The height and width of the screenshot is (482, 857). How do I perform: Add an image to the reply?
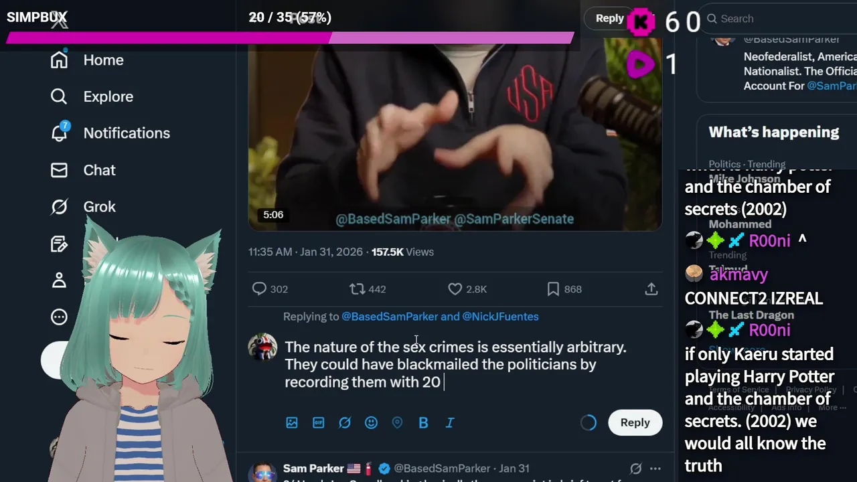coord(292,422)
